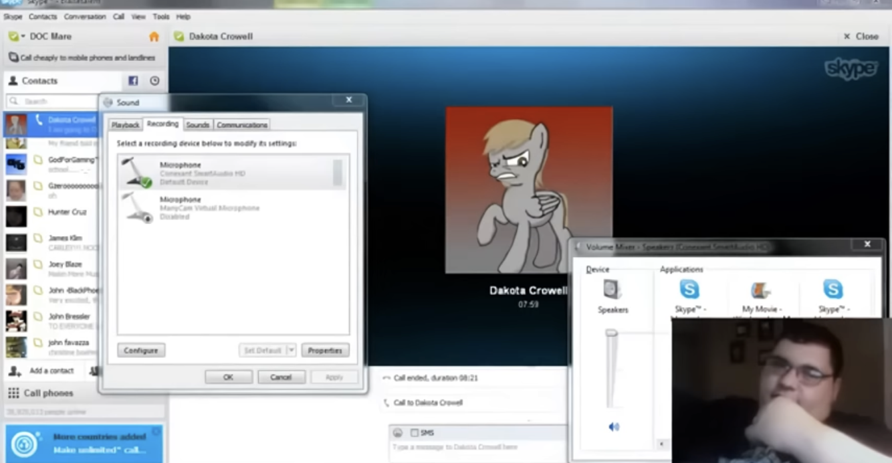The width and height of the screenshot is (892, 463).
Task: Click GodForGaming's contact avatar
Action: (16, 164)
